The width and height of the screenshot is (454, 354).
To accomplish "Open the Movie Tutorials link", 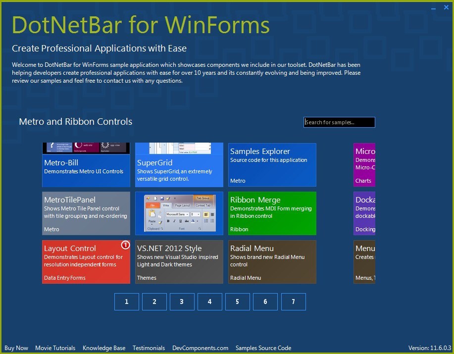I will [x=55, y=348].
